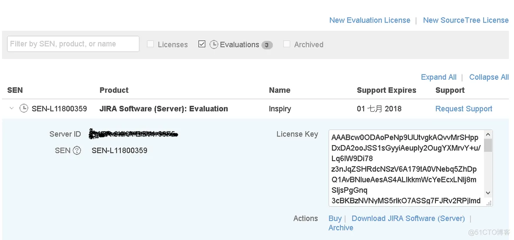Viewport: 514px width, 240px height.
Task: Open the SEN help question mark icon
Action: (x=77, y=150)
